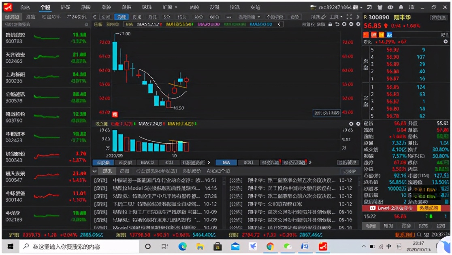The width and height of the screenshot is (452, 255).
Task: Click the tall cyan first volume bar
Action: pos(115,140)
